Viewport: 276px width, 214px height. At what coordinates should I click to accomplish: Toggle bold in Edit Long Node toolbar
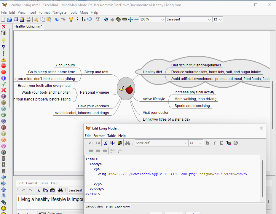208,143
